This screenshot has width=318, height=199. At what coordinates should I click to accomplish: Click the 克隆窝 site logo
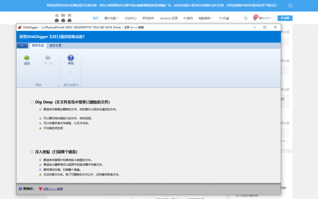[x=63, y=18]
